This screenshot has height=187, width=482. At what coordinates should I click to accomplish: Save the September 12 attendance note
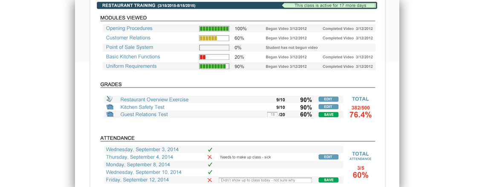[328, 180]
